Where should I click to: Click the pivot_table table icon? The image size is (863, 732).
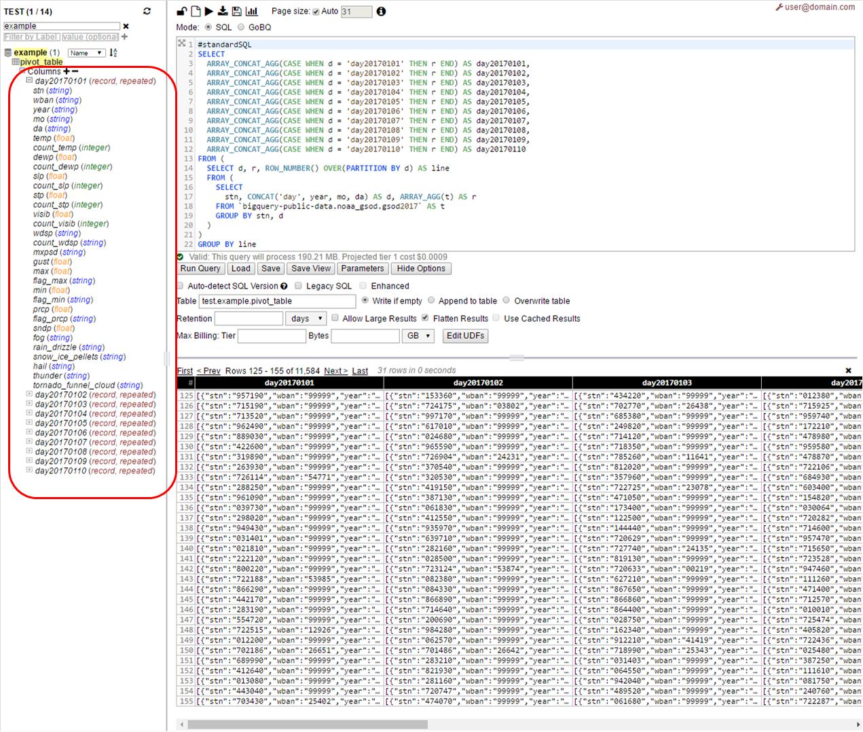click(15, 62)
